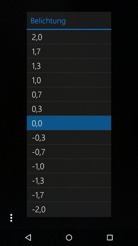Viewport: 138px width, 246px height.
Task: Set exposure to 1,3
Action: (x=69, y=66)
